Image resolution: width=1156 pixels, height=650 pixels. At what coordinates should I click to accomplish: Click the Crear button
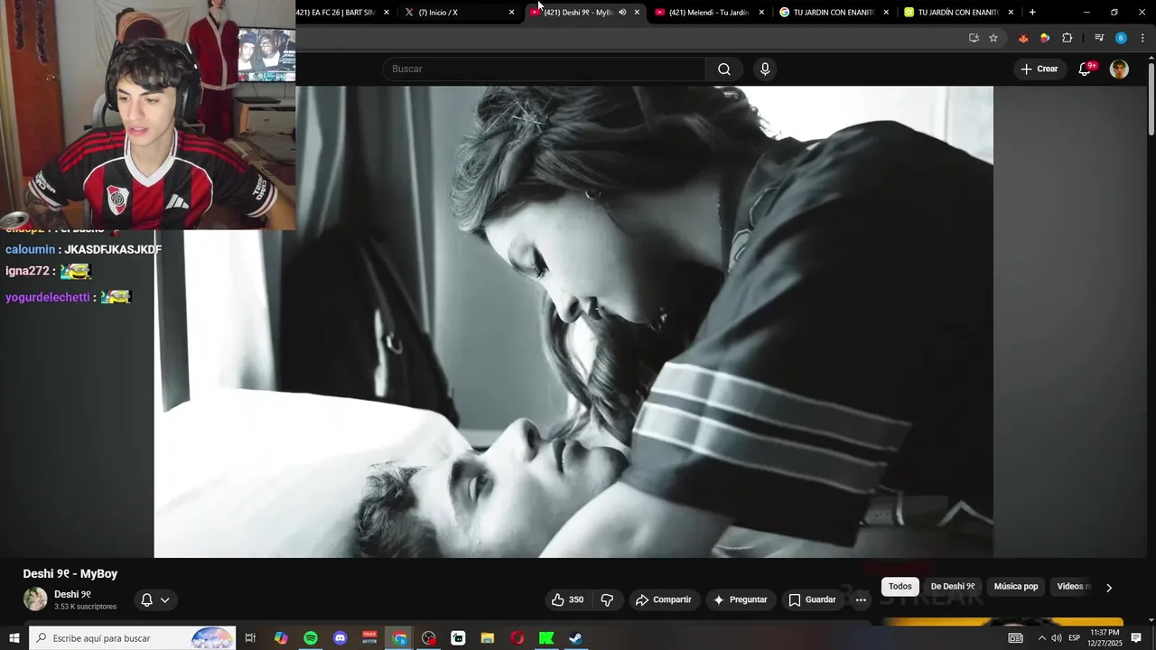point(1039,70)
